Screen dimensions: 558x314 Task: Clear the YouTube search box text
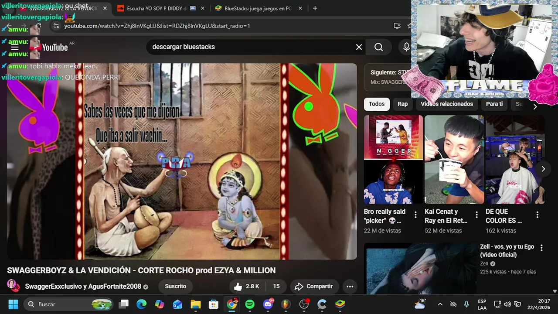pyautogui.click(x=359, y=47)
